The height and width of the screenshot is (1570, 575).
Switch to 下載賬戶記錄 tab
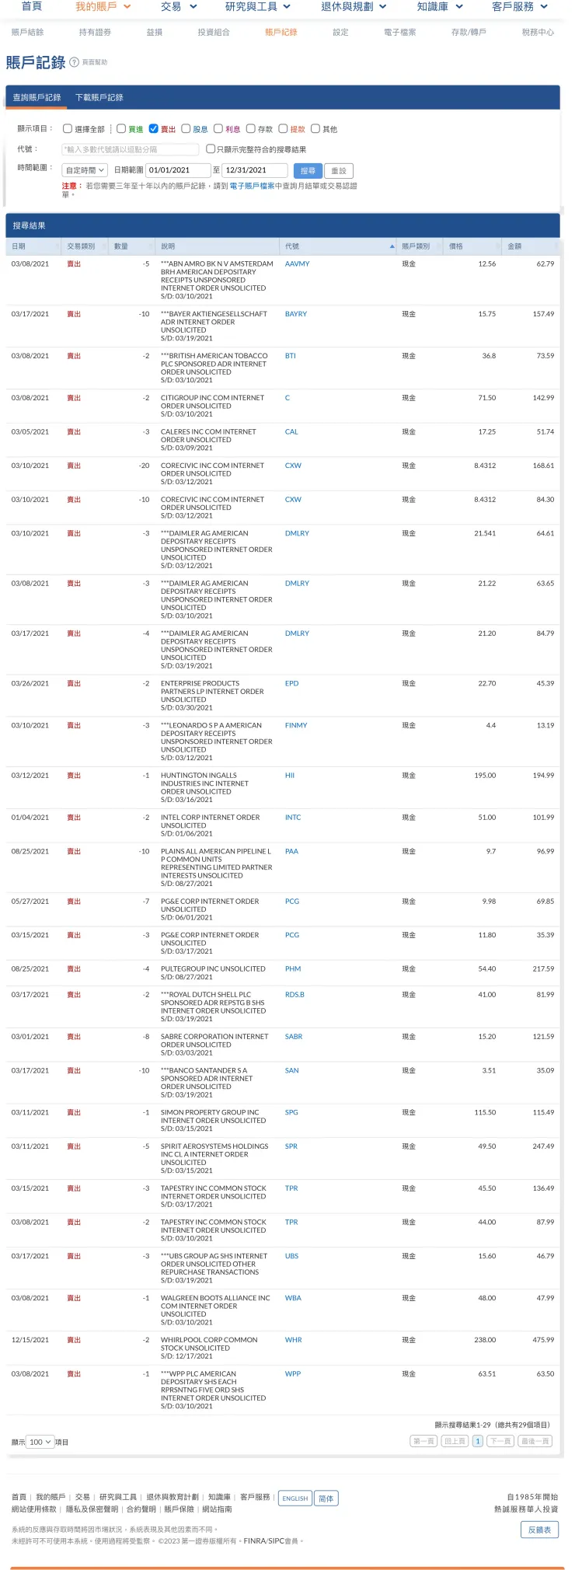click(x=99, y=98)
